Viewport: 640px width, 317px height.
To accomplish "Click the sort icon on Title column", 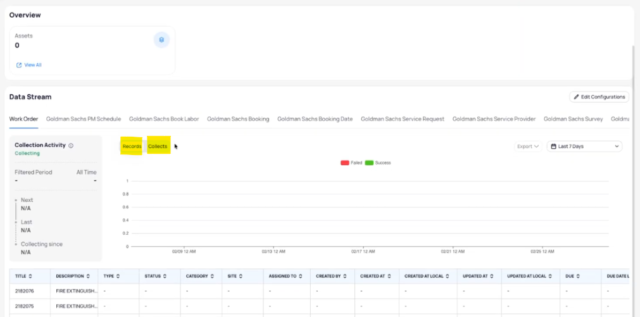I will tap(30, 277).
